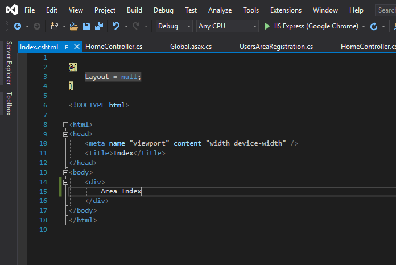Refresh browser with circular arrow icon
Viewport: 396px width, 265px height.
pos(374,26)
